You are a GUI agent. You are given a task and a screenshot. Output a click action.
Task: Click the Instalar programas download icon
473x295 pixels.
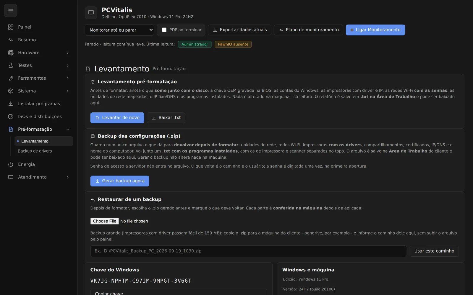(11, 104)
